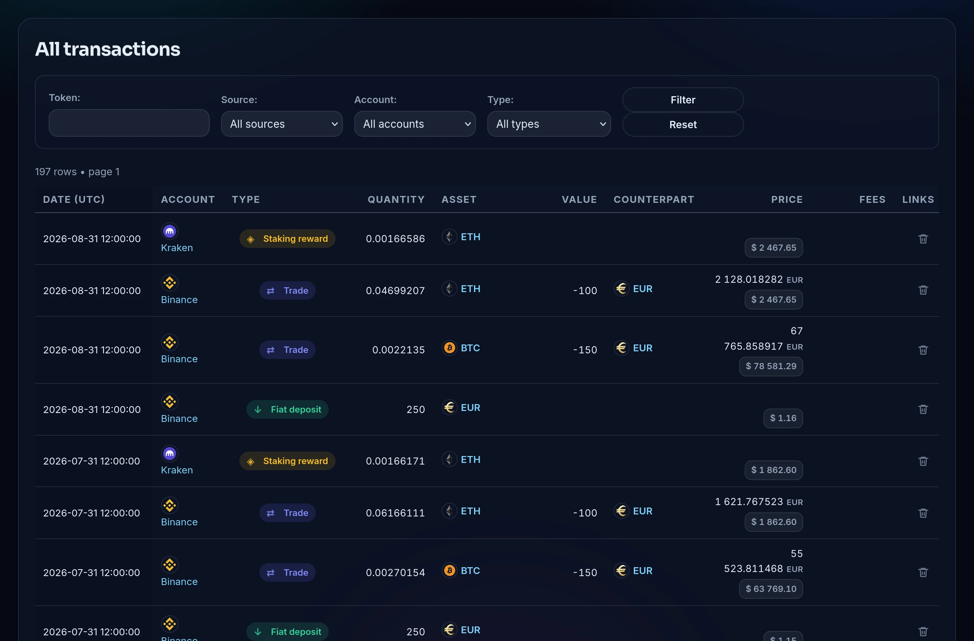Image resolution: width=974 pixels, height=641 pixels.
Task: Click the Bitcoin icon in the 0.0022135 row
Action: click(449, 348)
